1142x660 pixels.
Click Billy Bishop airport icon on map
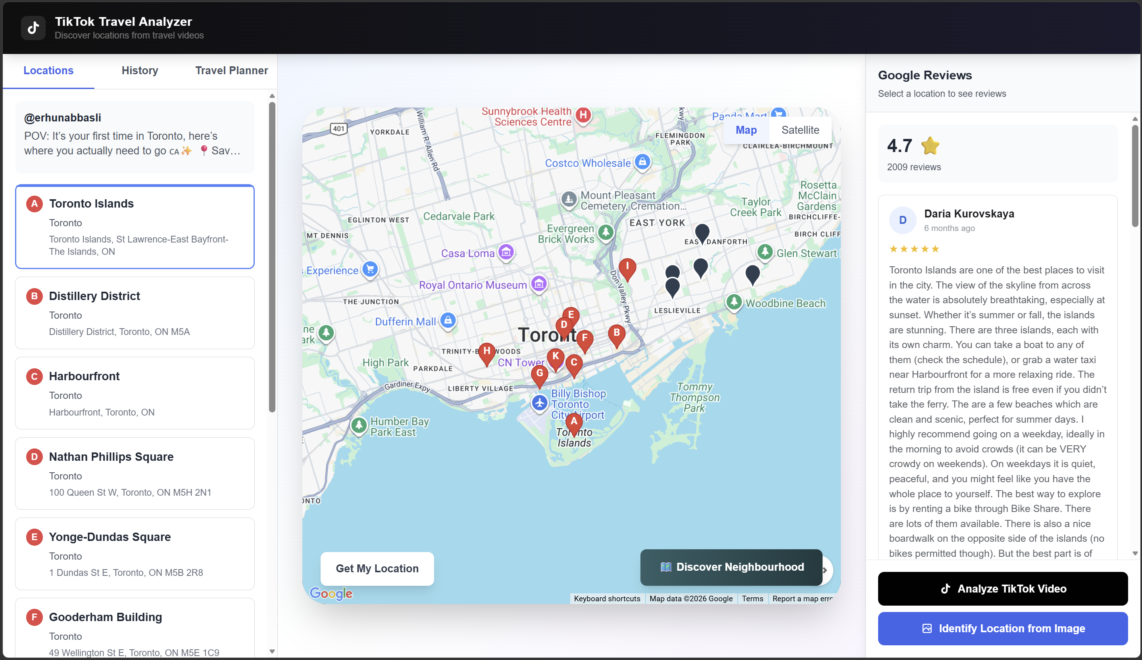[x=539, y=402]
